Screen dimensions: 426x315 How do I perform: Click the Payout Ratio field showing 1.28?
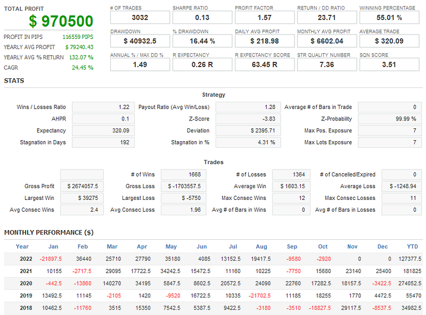tap(248, 107)
